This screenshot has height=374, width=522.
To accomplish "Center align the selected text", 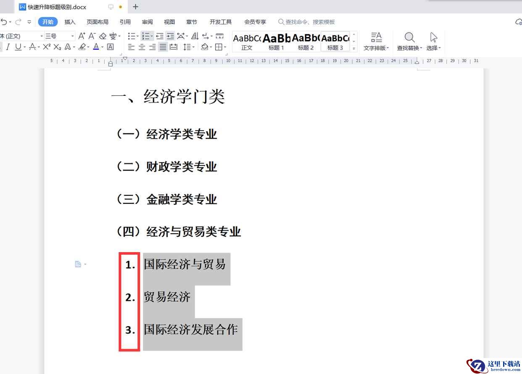I will pyautogui.click(x=142, y=47).
